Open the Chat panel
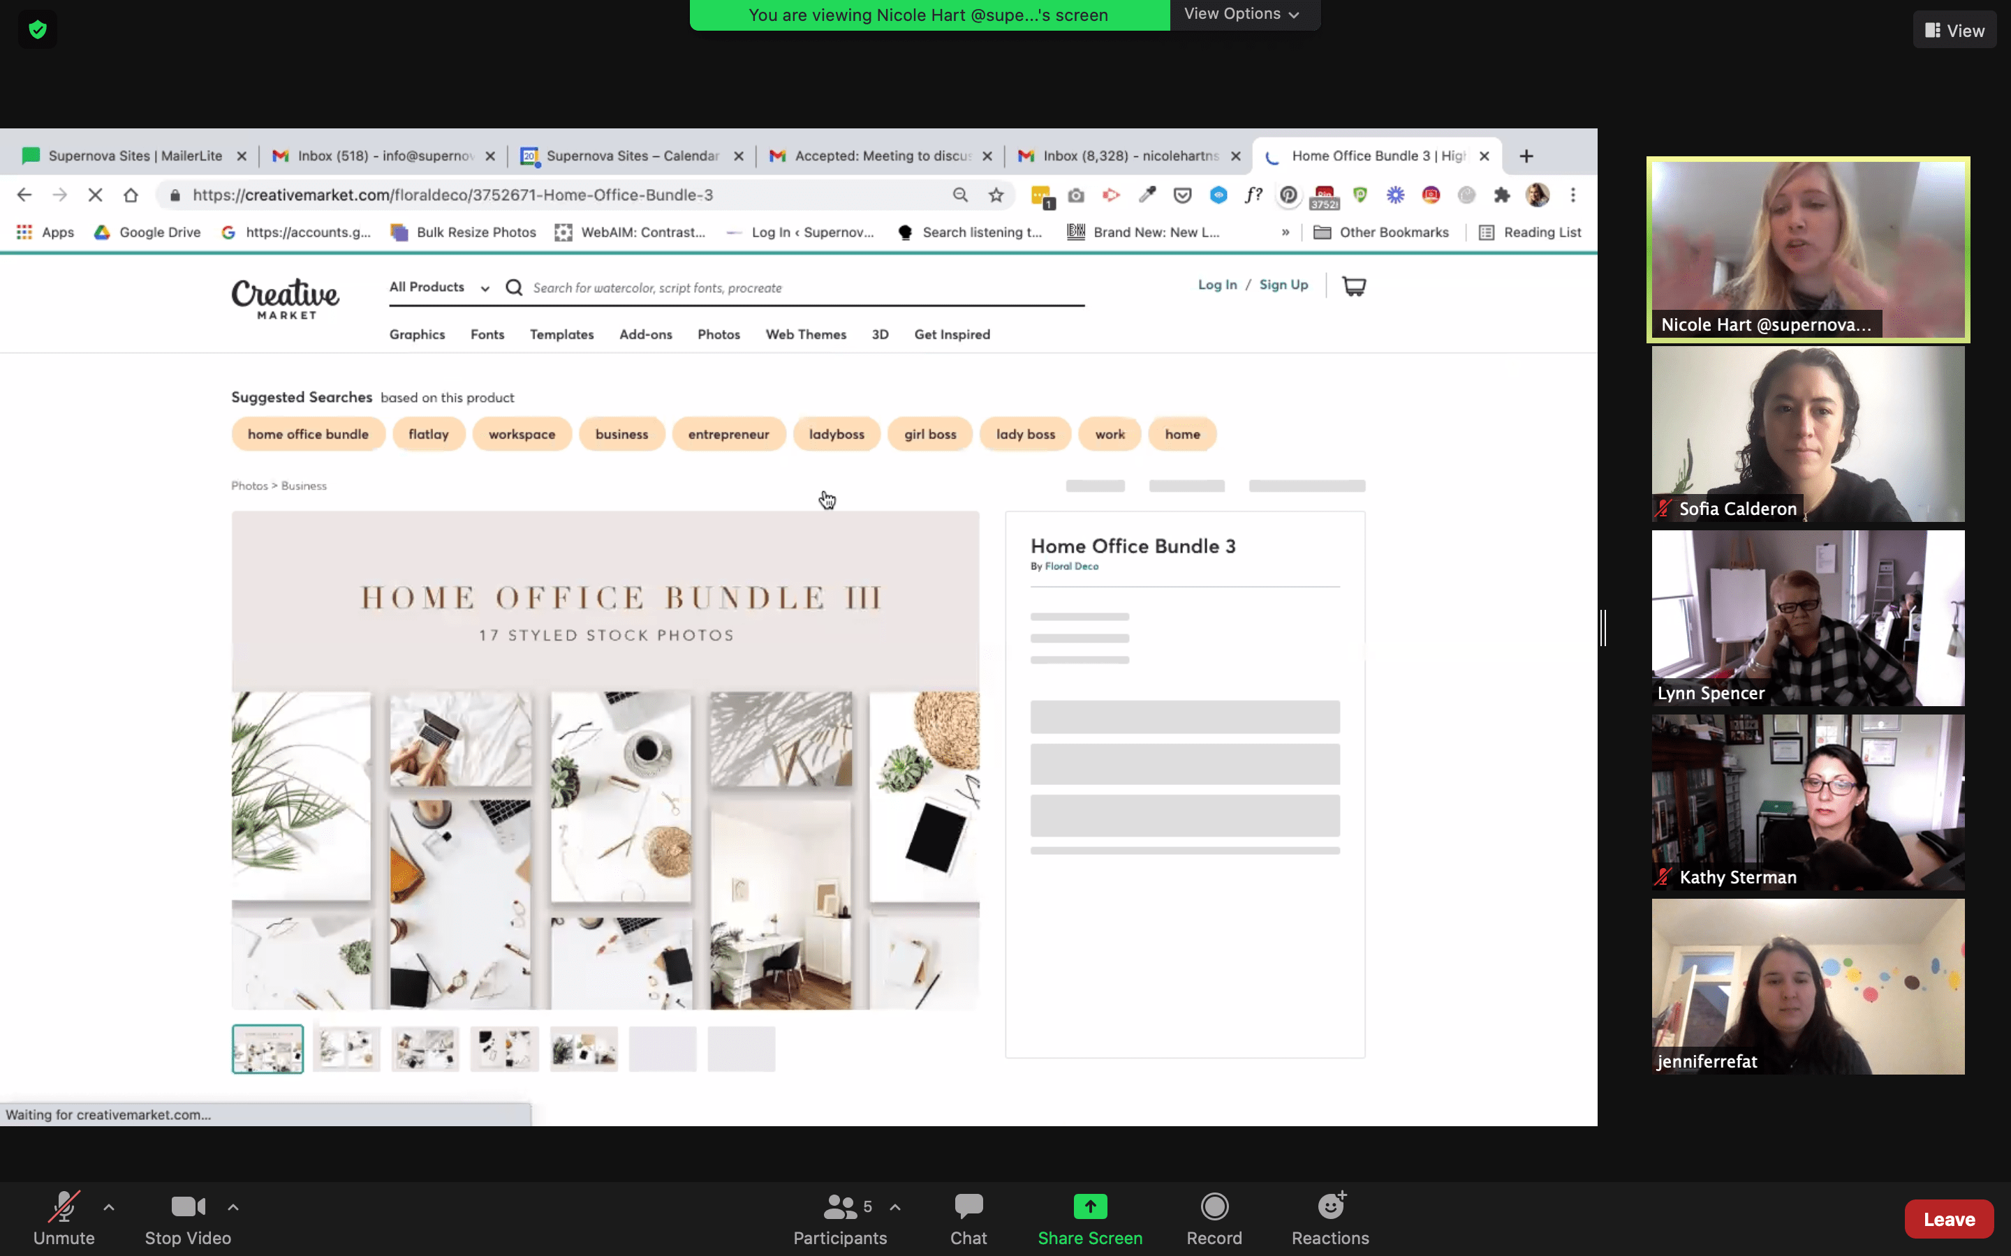 tap(968, 1218)
